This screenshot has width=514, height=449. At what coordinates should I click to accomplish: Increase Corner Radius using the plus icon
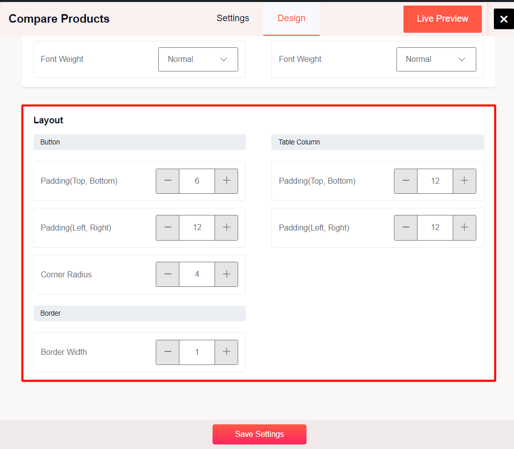(226, 274)
